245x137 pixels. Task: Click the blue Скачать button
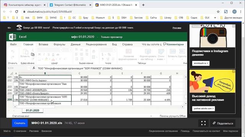pyautogui.click(x=20, y=123)
